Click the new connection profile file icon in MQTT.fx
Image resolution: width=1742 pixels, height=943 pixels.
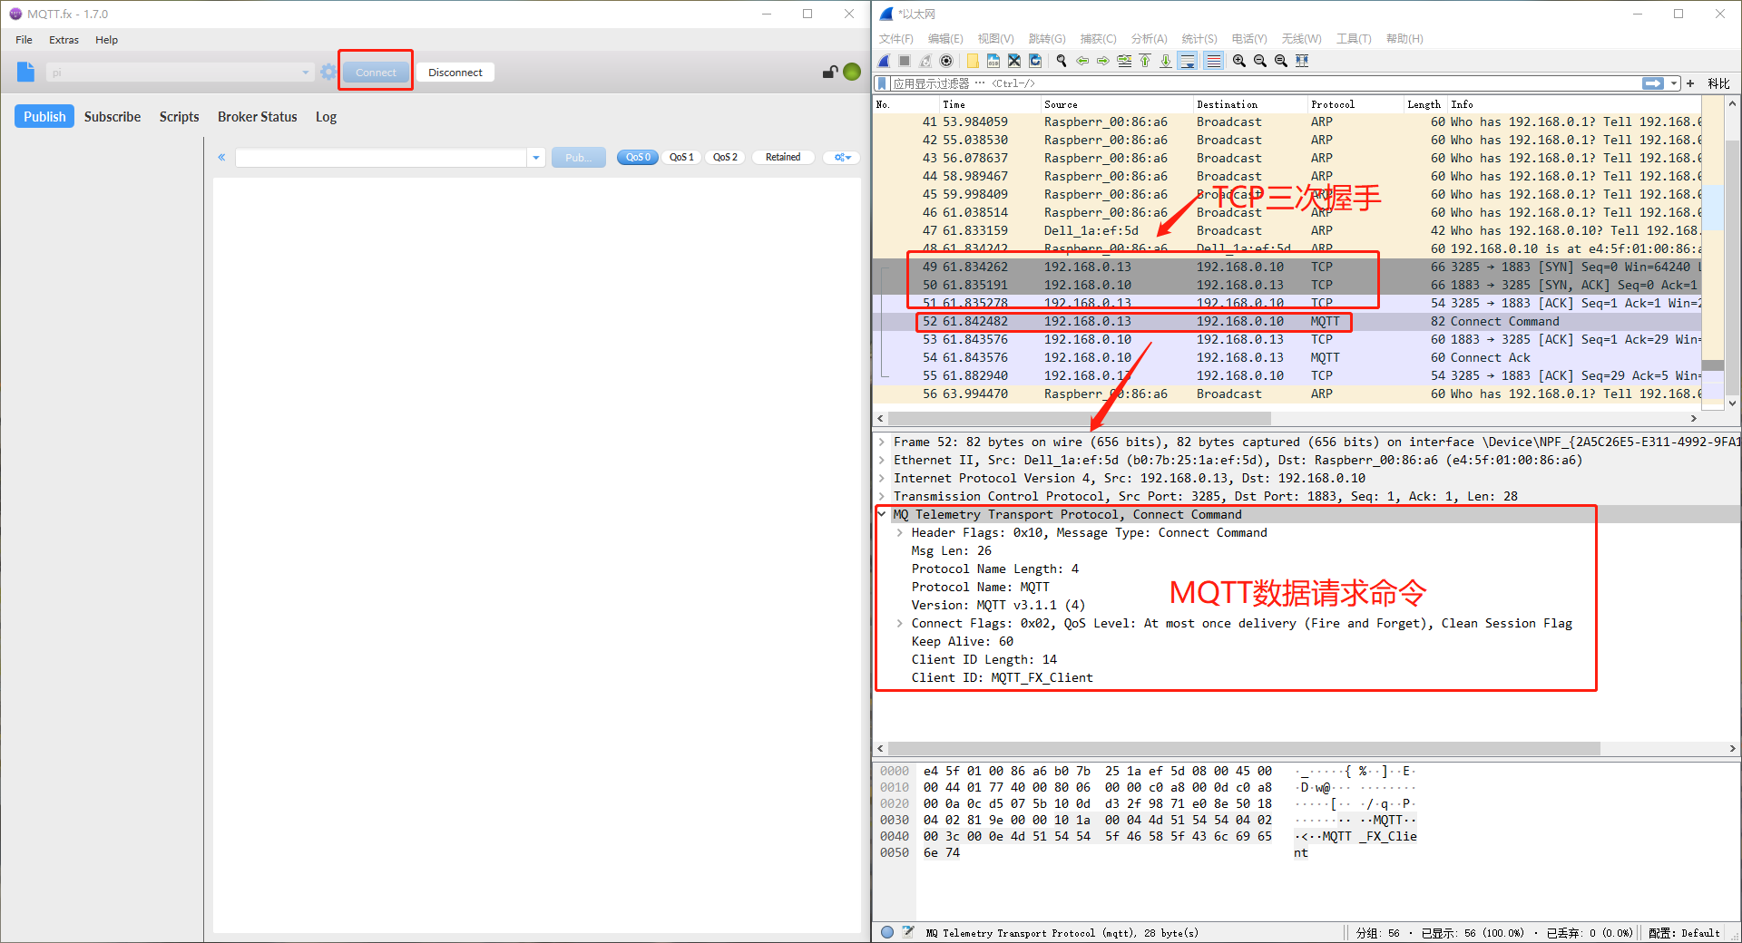coord(25,72)
